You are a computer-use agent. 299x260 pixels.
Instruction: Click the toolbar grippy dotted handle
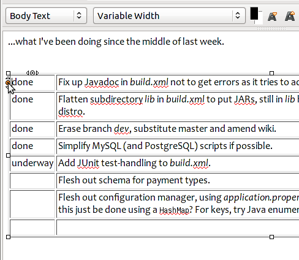(271, 29)
